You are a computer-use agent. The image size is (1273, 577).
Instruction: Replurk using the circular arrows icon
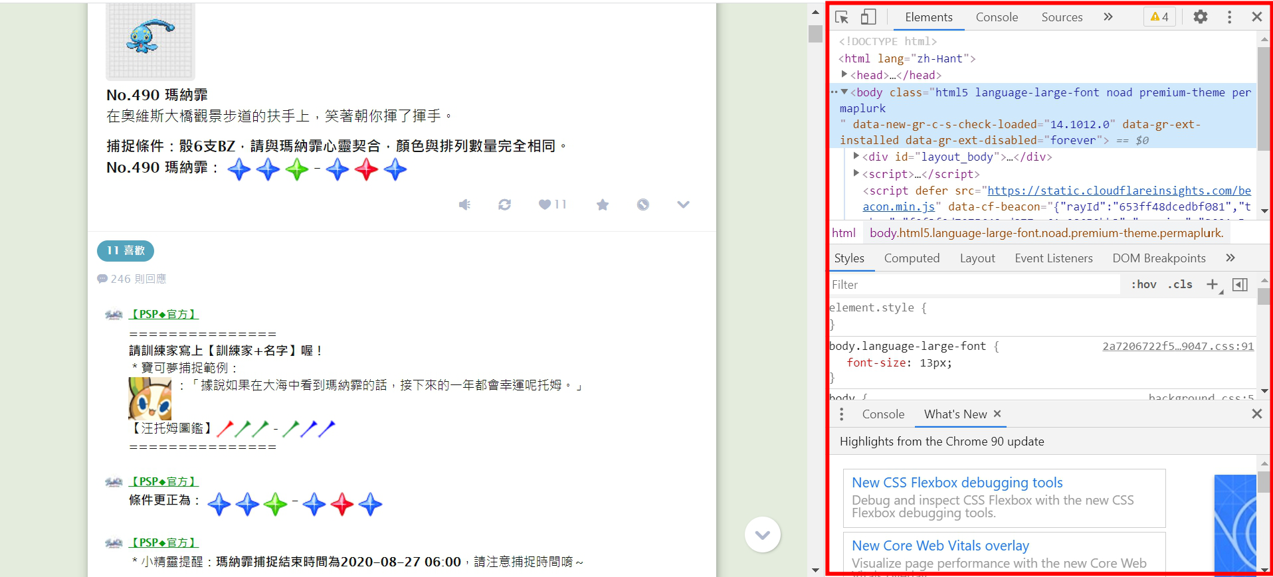504,205
